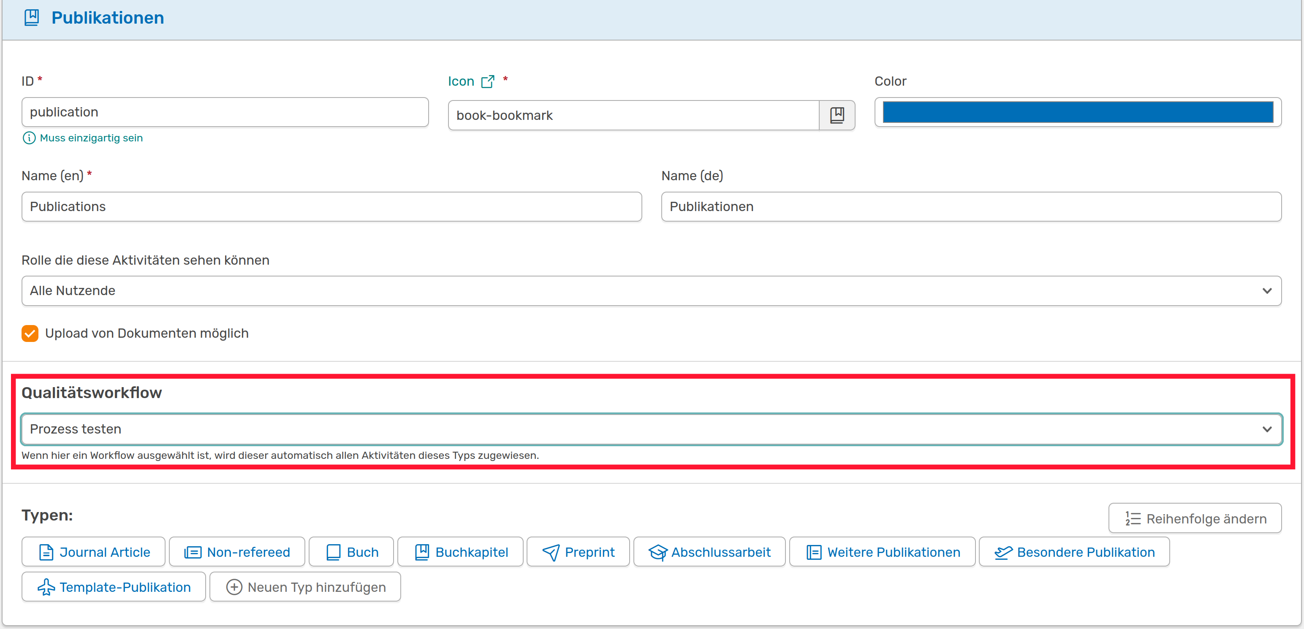The width and height of the screenshot is (1304, 629).
Task: Open the blue Color picker swatch
Action: click(1078, 112)
